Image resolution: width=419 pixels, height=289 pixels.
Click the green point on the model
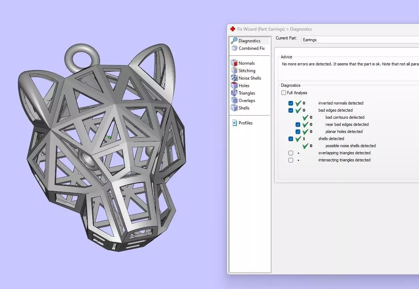110,137
